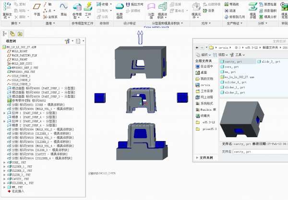The image size is (288, 200).
Task: Click the model tree display columns icon
Action: click(x=79, y=41)
